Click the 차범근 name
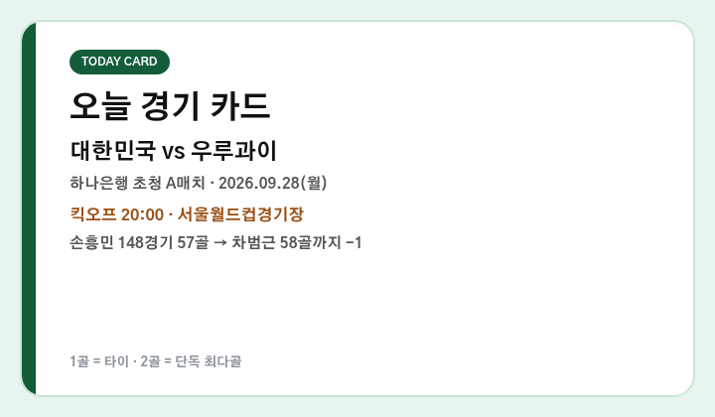This screenshot has width=715, height=417. click(x=253, y=242)
